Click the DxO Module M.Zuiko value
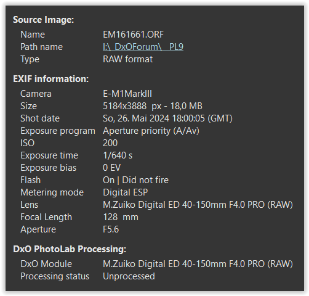This screenshot has height=296, width=309. tap(198, 264)
